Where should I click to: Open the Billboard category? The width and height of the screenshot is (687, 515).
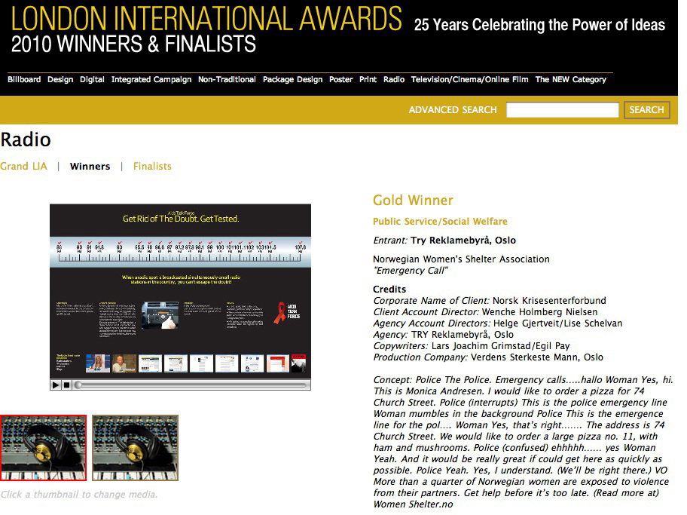(24, 79)
